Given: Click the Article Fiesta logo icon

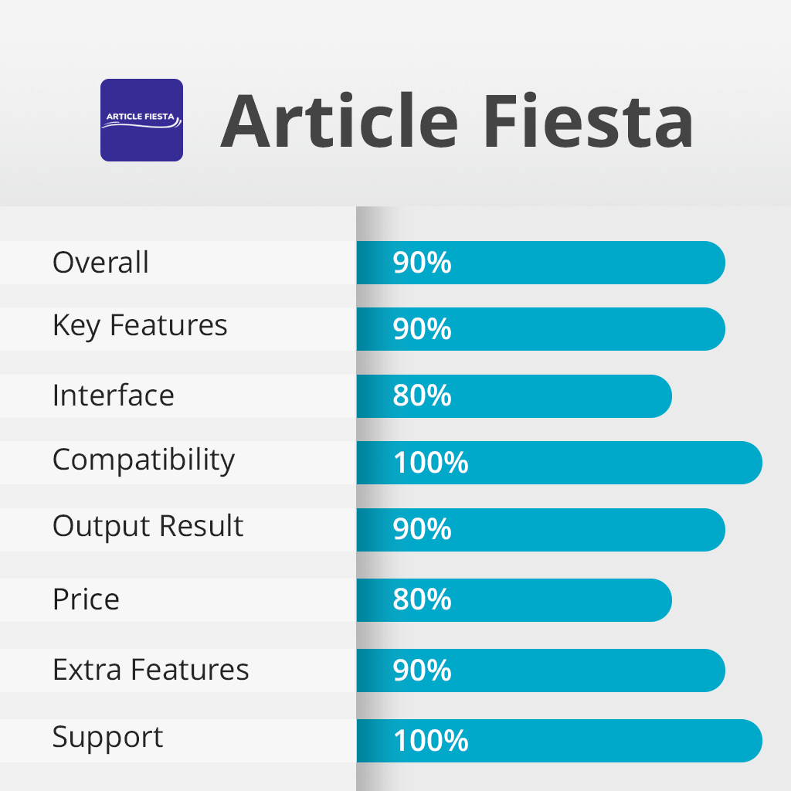Looking at the screenshot, I should pyautogui.click(x=141, y=120).
